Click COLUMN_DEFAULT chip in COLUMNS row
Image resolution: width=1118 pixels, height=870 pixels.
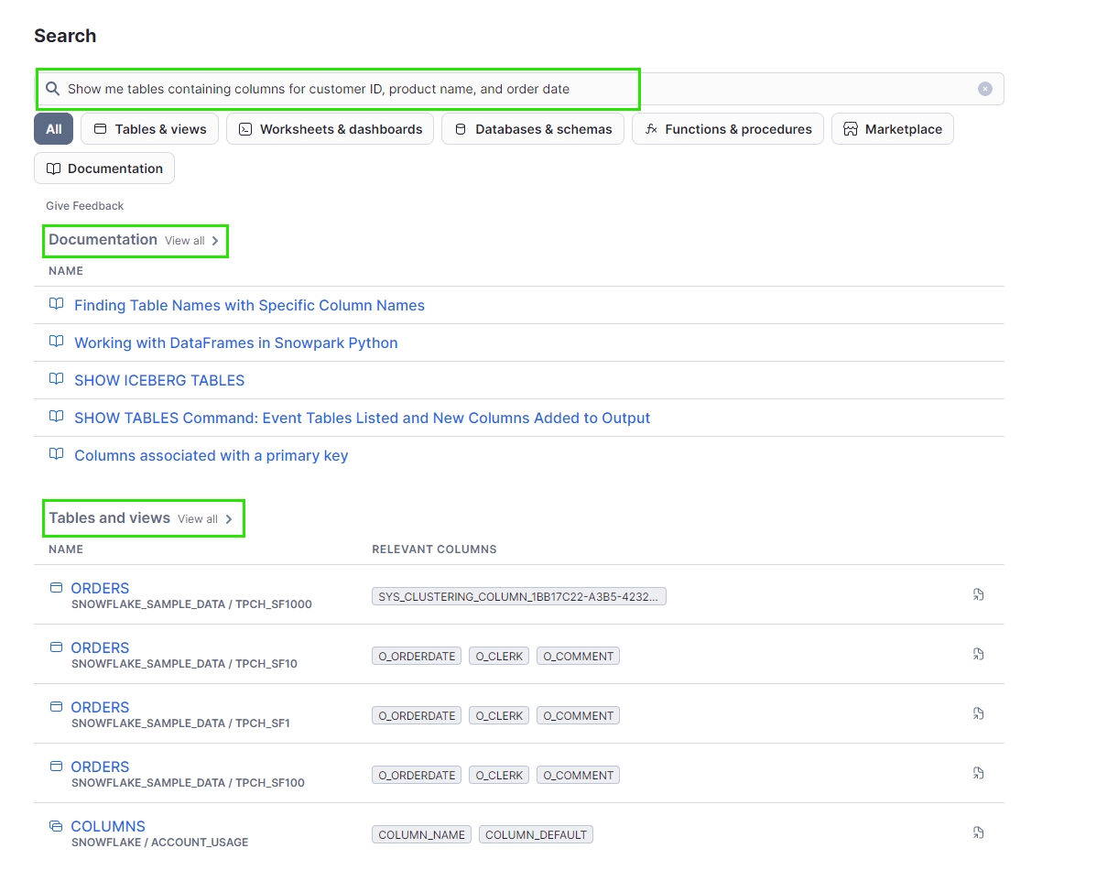(x=537, y=834)
